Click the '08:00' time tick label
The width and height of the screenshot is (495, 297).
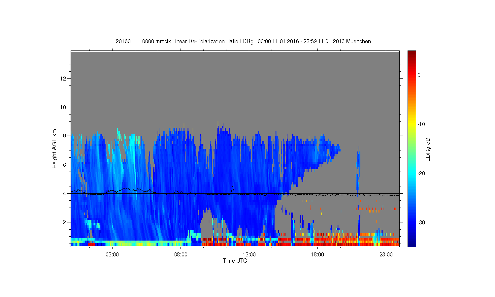181,255
